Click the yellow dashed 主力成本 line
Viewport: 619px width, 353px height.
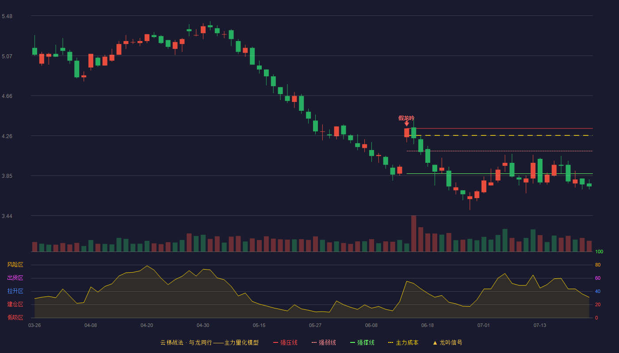pos(500,135)
